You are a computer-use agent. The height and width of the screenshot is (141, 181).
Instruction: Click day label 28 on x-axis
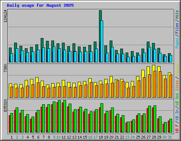[154, 137]
